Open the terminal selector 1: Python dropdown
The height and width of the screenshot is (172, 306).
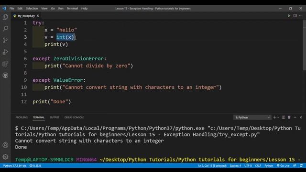pos(252,117)
